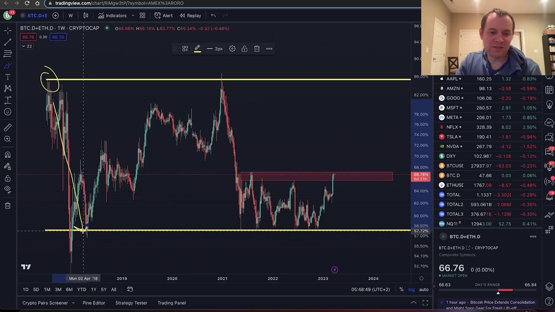
Task: Open timezone menu at 05:48:49 (UTC+2)
Action: click(x=370, y=289)
